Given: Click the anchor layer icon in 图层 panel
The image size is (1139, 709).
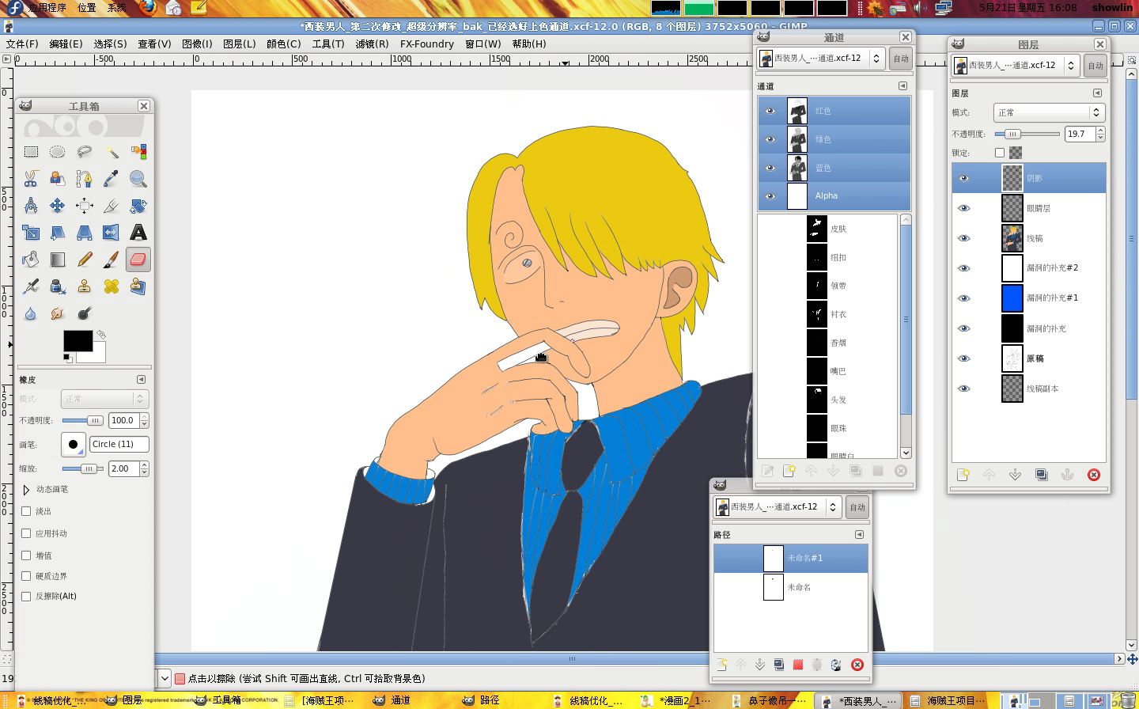Looking at the screenshot, I should coord(1067,475).
